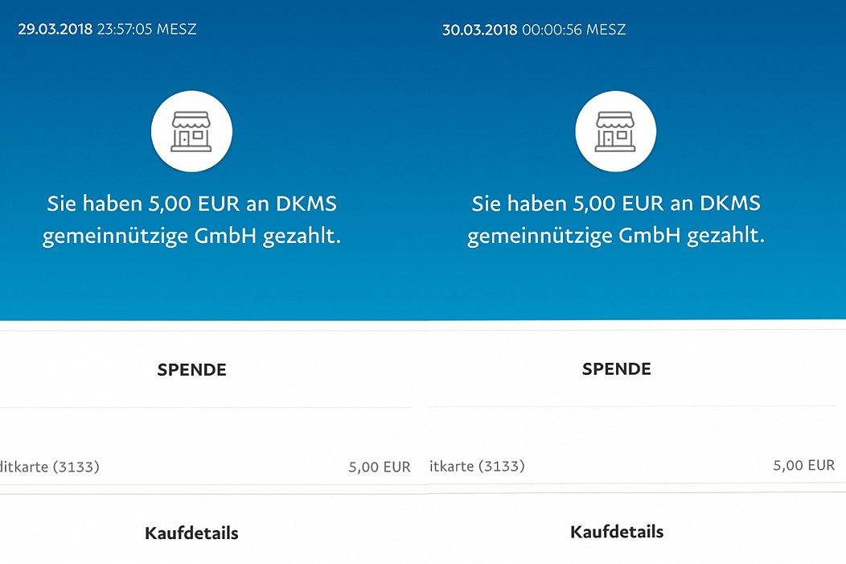The height and width of the screenshot is (564, 846).
Task: Open the right SPENDE heading
Action: click(x=617, y=369)
